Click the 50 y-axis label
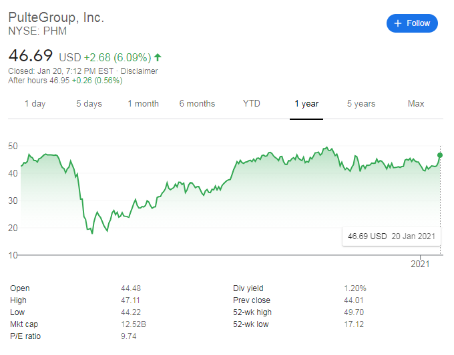This screenshot has height=355, width=454. (13, 146)
